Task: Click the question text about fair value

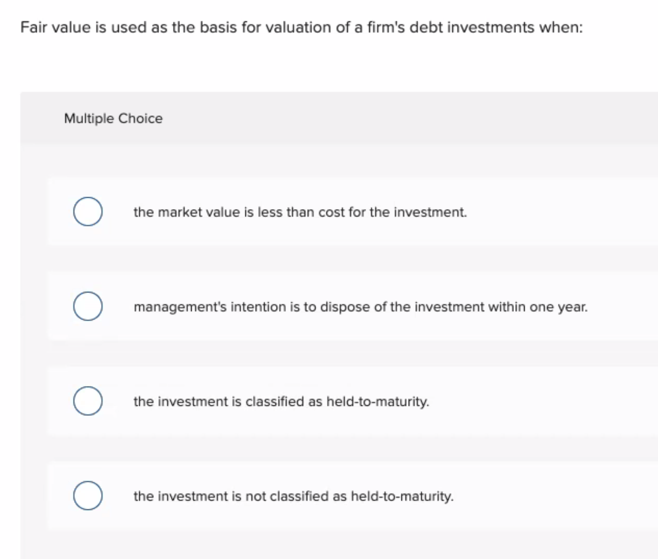Action: point(301,27)
